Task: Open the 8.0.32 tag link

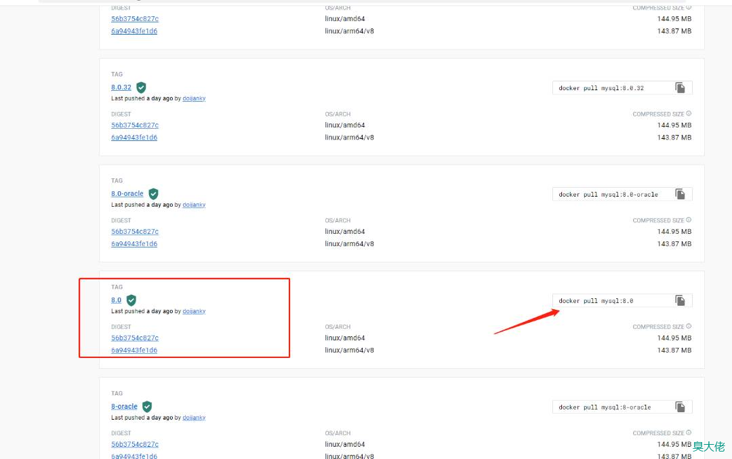Action: [x=121, y=87]
